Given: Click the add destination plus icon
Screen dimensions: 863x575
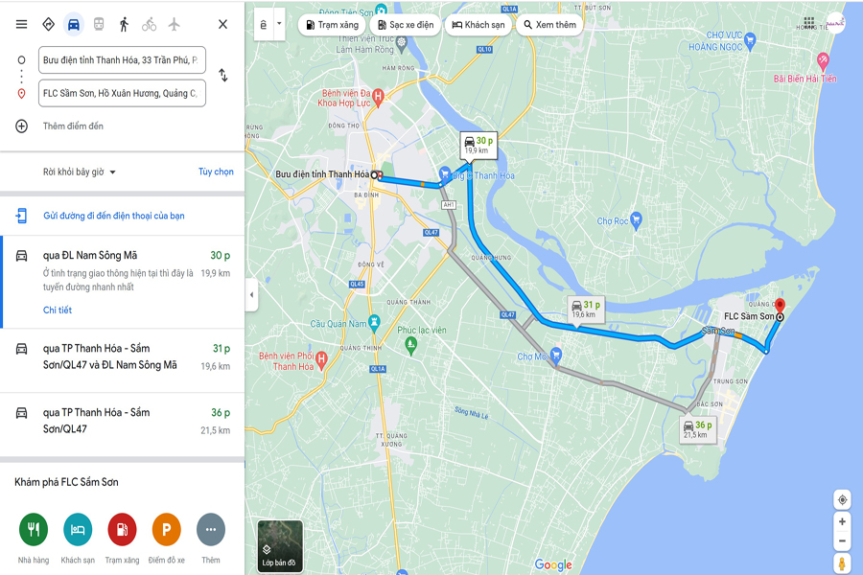Looking at the screenshot, I should [21, 126].
